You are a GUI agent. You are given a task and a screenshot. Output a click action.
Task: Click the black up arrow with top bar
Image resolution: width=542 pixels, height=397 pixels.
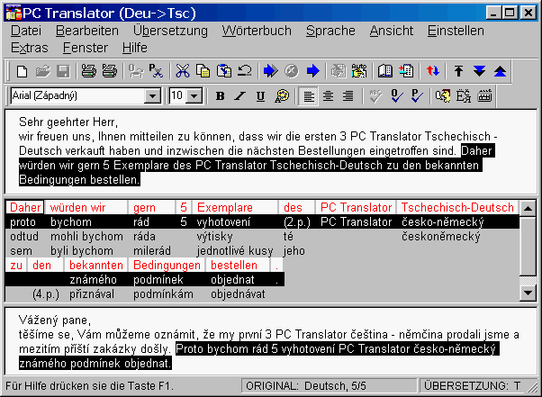pyautogui.click(x=458, y=71)
